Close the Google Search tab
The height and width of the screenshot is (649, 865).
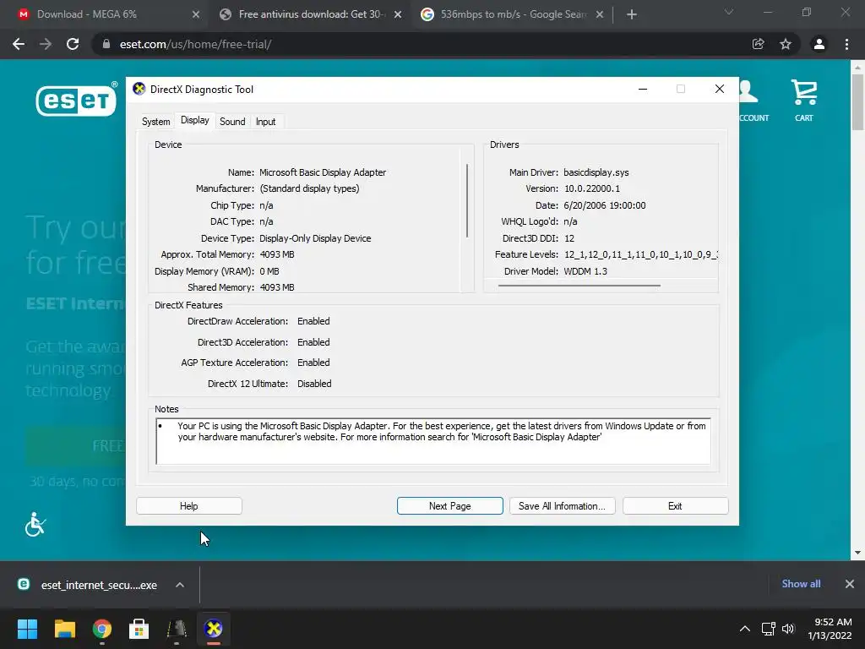(x=600, y=15)
